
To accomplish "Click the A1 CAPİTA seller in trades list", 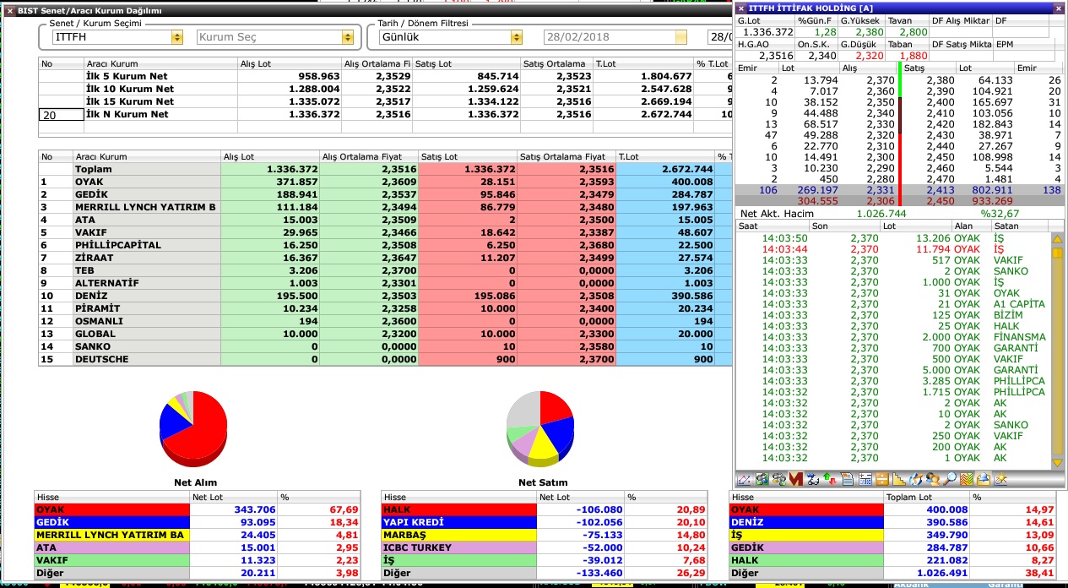I will pos(1019,304).
